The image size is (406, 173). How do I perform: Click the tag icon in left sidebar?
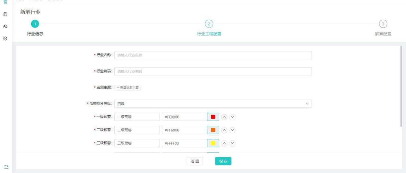click(5, 26)
